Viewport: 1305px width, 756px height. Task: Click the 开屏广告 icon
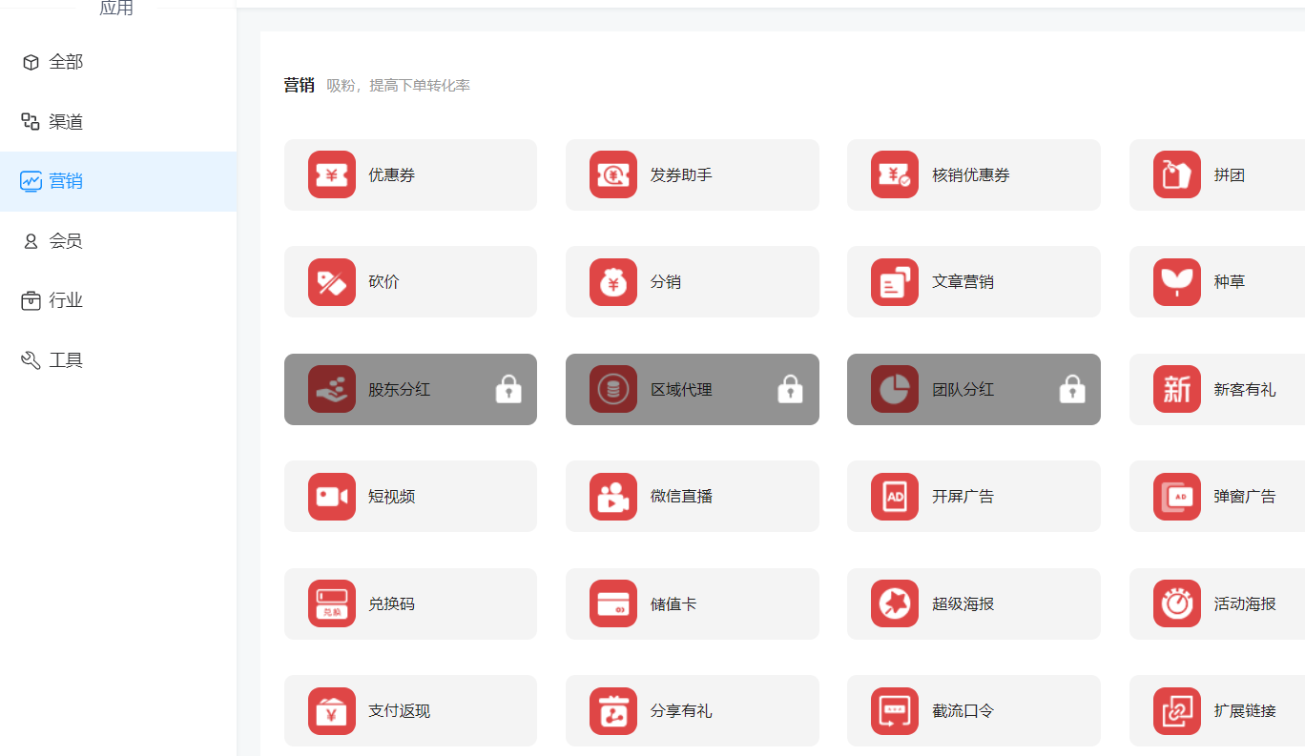pos(894,497)
